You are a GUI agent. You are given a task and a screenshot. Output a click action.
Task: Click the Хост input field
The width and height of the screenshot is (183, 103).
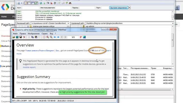pyautogui.click(x=31, y=8)
